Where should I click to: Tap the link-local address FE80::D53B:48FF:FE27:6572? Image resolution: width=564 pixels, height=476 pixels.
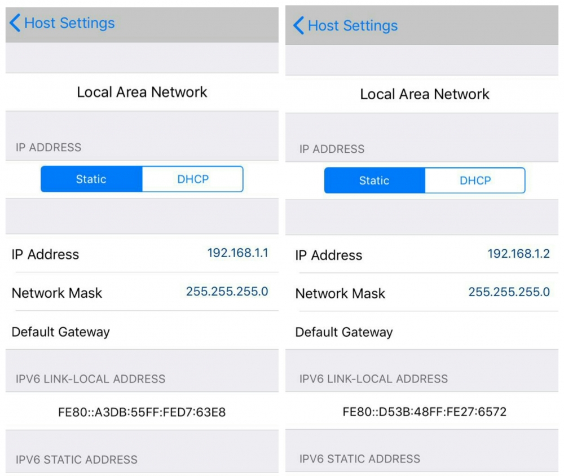pyautogui.click(x=425, y=412)
